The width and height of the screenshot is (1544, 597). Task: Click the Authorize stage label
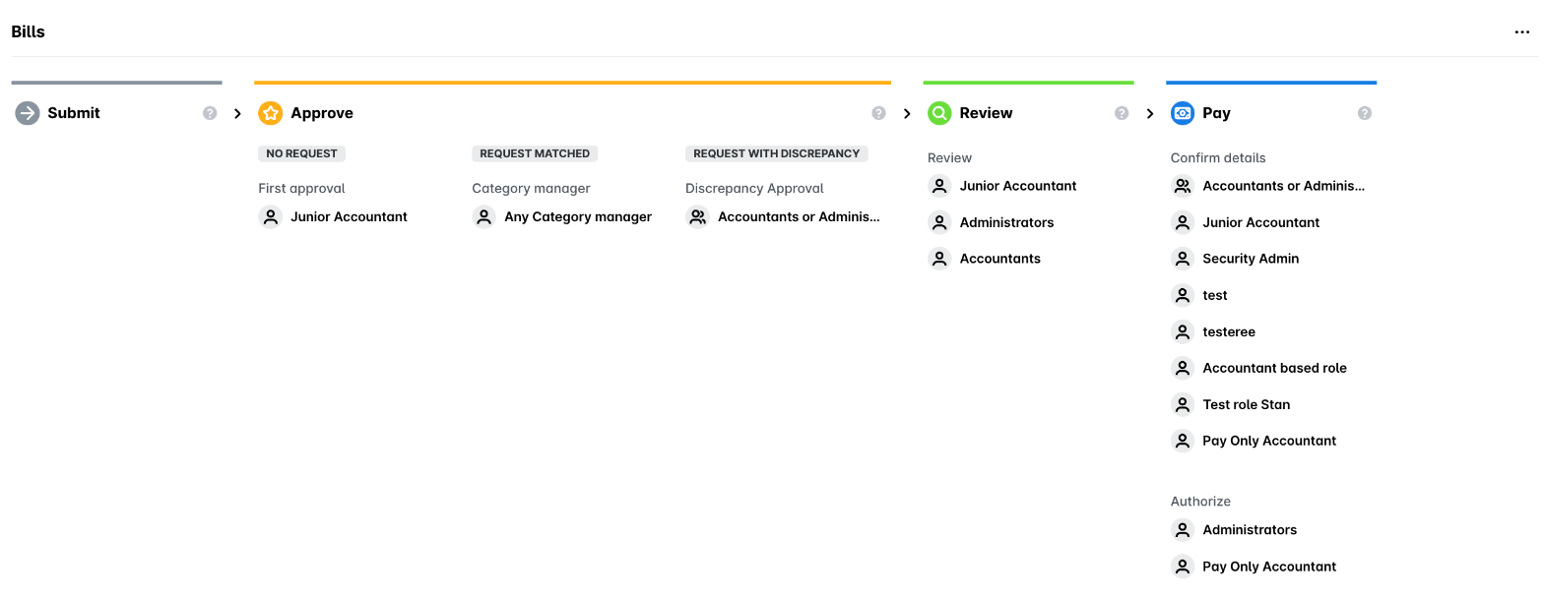pos(1200,502)
